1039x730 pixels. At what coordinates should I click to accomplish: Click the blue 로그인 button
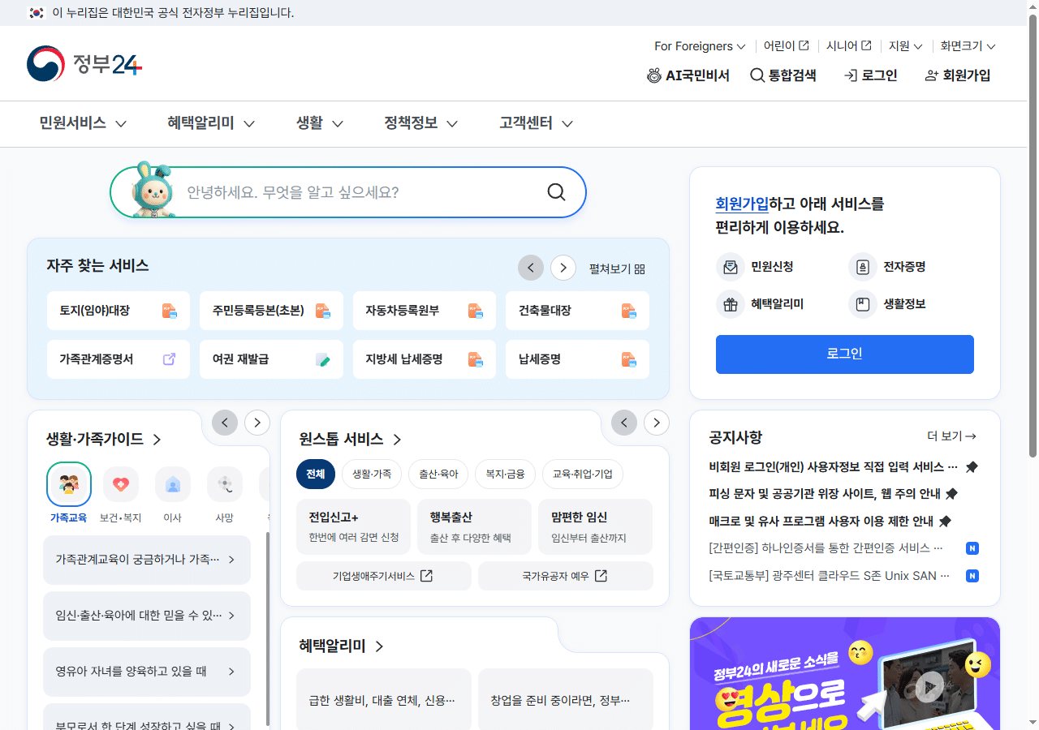(845, 354)
